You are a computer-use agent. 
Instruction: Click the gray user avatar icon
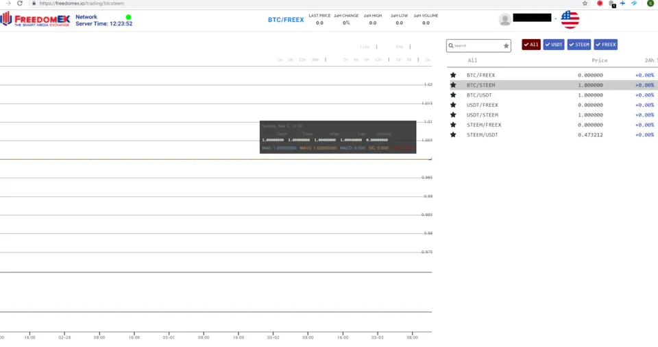tap(505, 19)
